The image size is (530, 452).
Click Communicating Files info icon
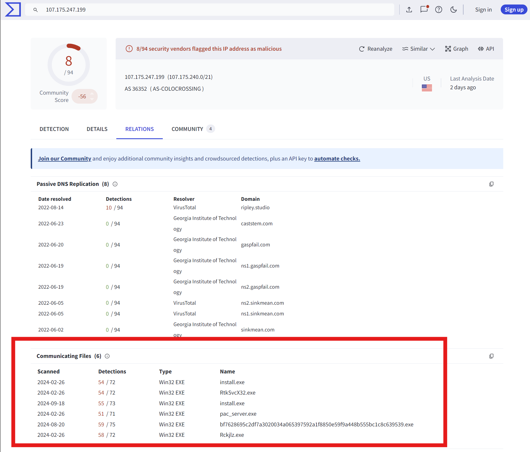[x=107, y=356]
